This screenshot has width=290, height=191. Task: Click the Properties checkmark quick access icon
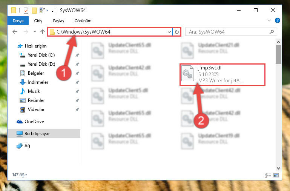coord(26,11)
